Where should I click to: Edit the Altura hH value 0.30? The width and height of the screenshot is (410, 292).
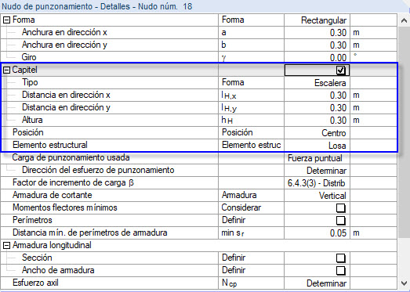(x=317, y=121)
